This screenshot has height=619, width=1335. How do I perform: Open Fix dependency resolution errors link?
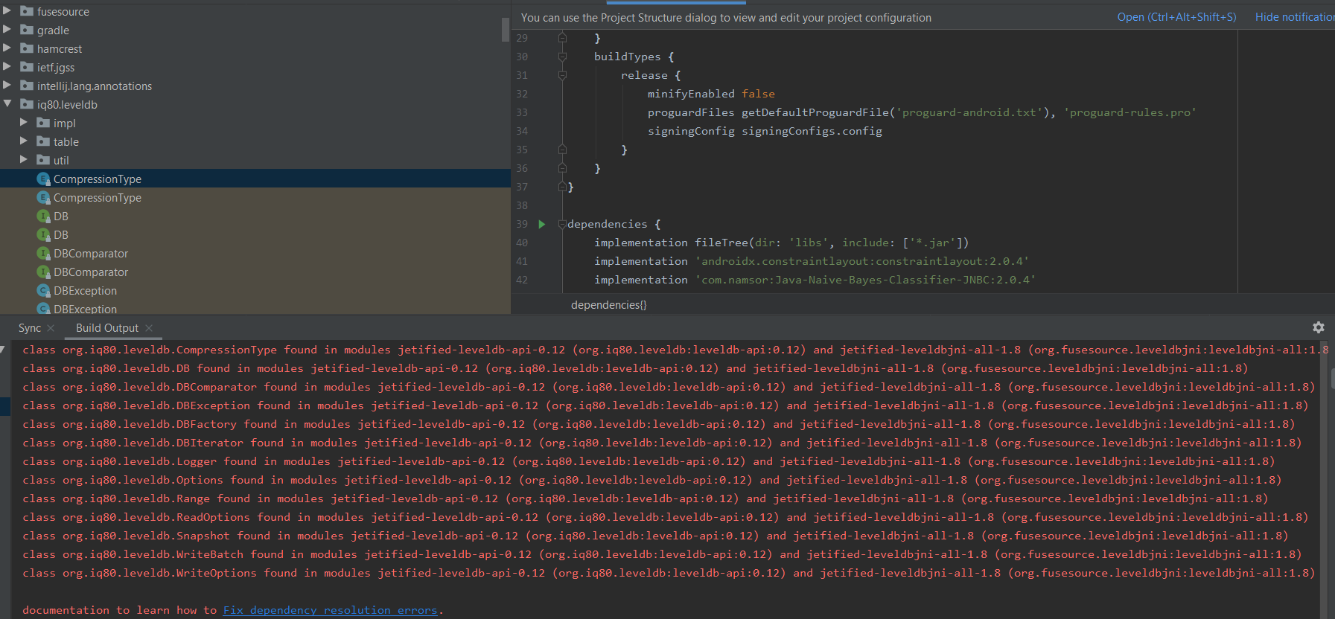coord(331,610)
